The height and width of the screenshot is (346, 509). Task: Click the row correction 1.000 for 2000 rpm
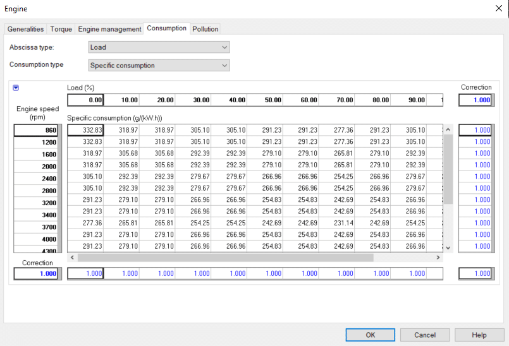point(475,165)
